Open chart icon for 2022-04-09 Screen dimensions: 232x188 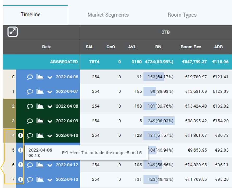point(40,121)
